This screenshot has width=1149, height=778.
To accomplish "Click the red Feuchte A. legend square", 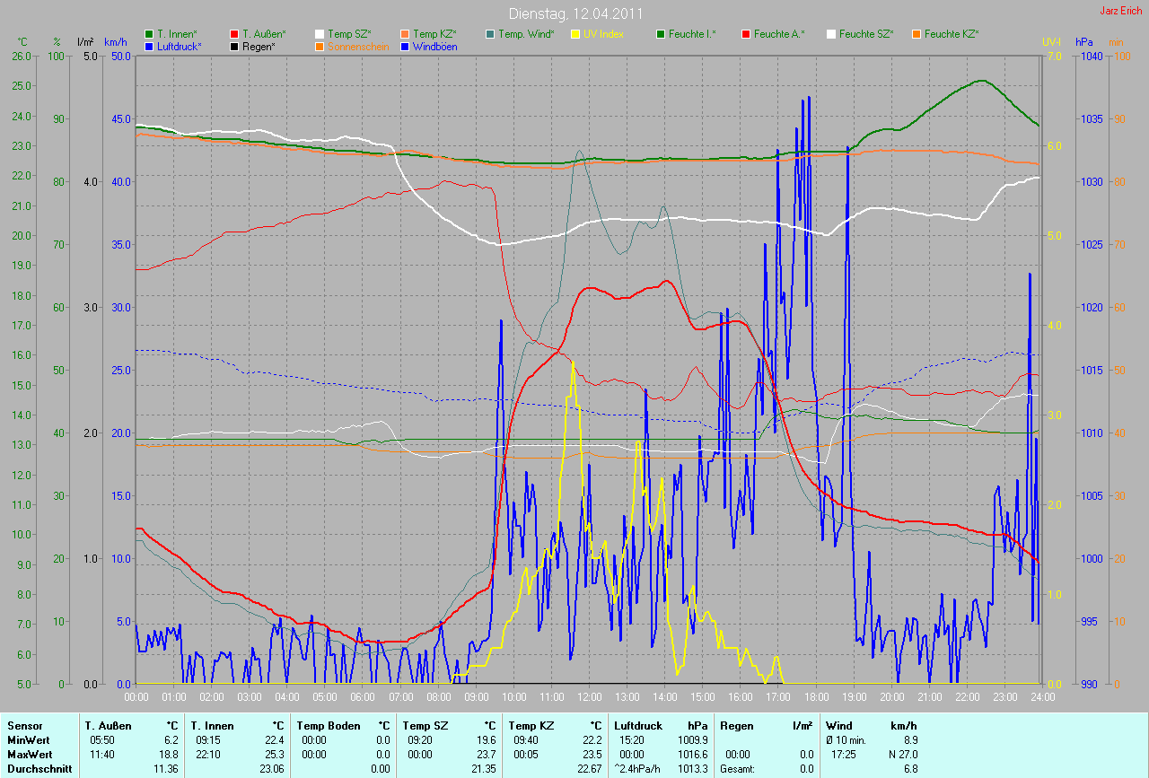I will 746,34.
